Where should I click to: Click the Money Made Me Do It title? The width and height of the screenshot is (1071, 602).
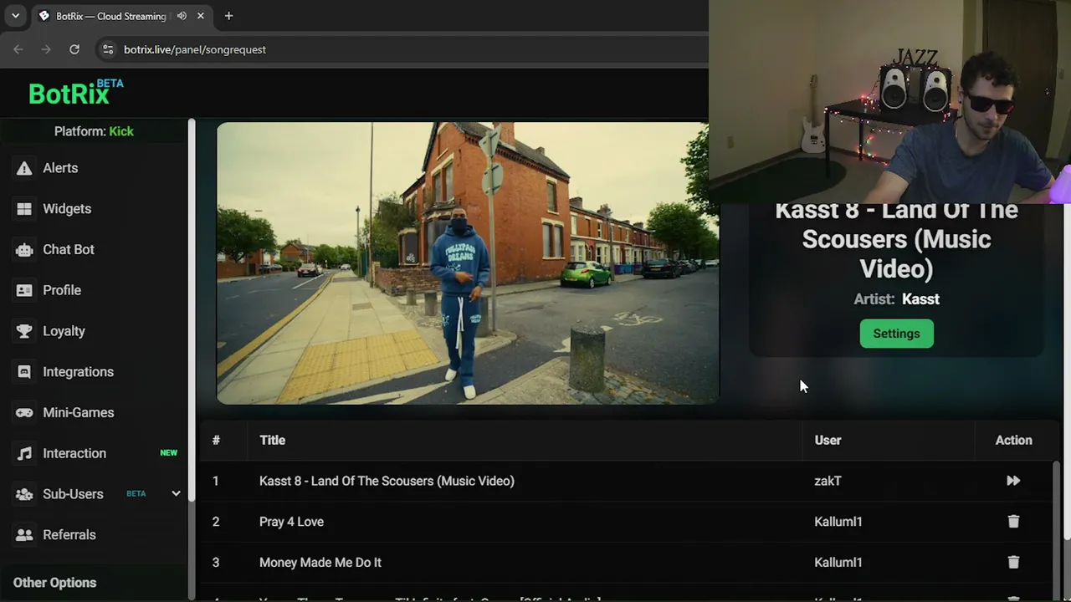click(320, 563)
